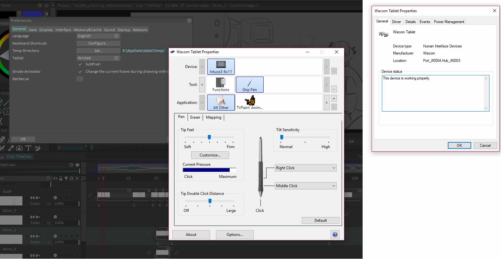Click the eye icon in the timeline header
The height and width of the screenshot is (259, 501).
point(55,178)
